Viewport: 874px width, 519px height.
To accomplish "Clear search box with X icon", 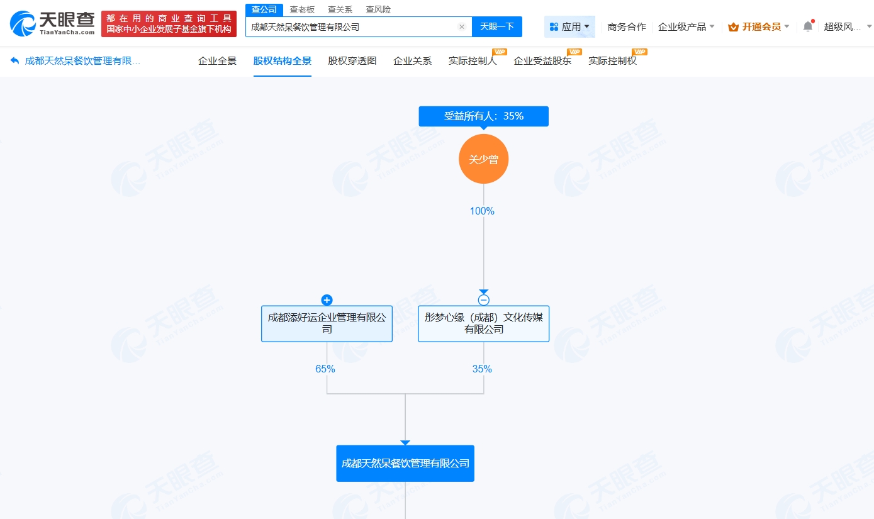I will 461,27.
